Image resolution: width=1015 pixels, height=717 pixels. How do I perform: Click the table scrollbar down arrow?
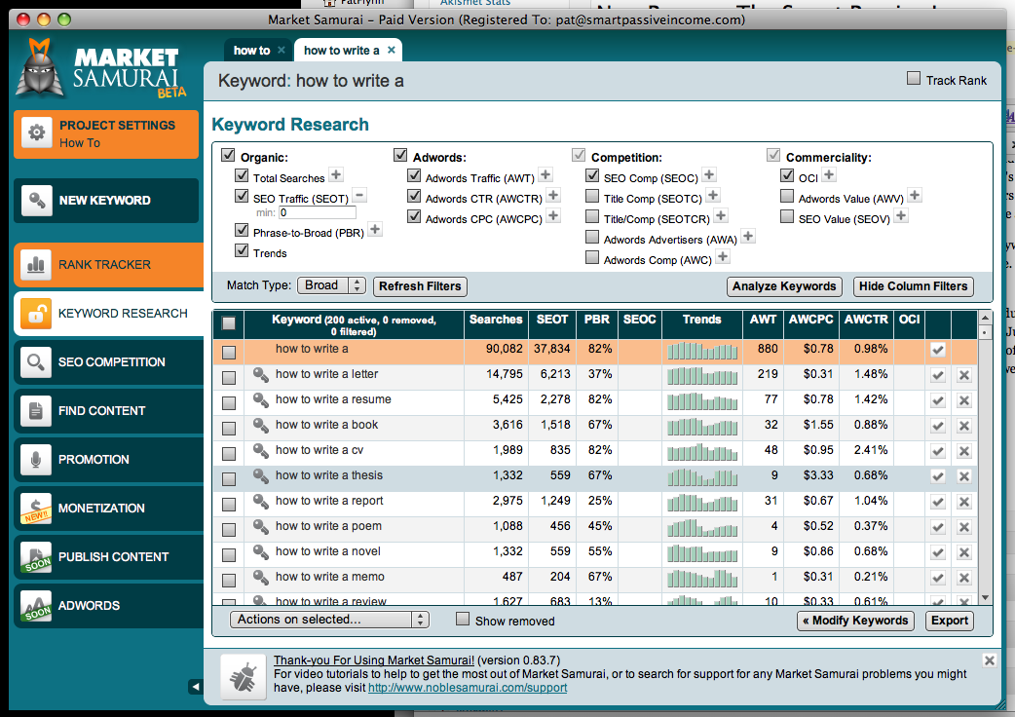(985, 598)
